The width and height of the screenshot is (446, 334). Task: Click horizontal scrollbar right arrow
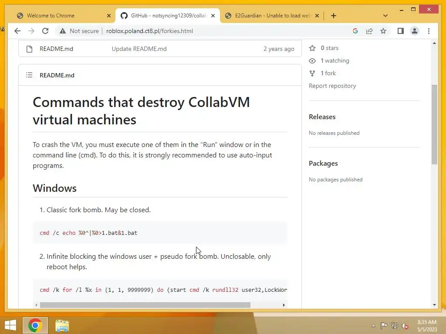(284, 305)
